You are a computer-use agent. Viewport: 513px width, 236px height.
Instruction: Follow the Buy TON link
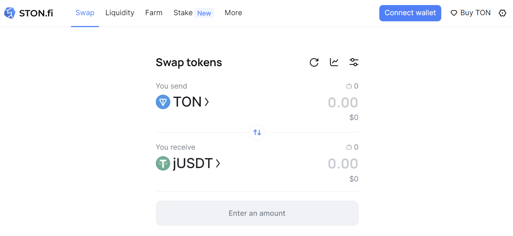click(x=471, y=13)
